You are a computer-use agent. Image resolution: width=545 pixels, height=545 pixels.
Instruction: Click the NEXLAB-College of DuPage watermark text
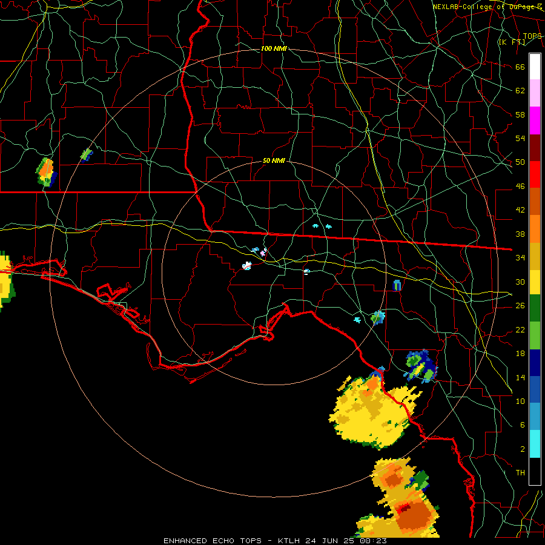[487, 7]
